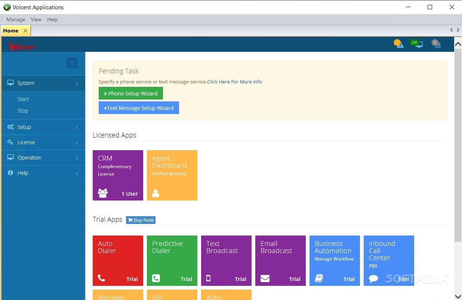Open the Inbound Call Center tile
The image size is (462, 300).
click(389, 260)
